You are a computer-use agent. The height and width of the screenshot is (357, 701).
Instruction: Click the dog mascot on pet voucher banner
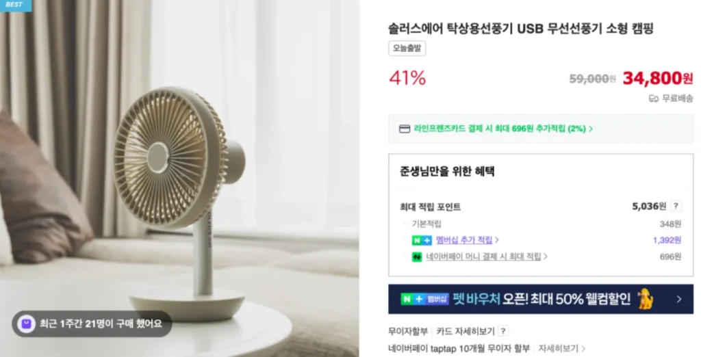(x=645, y=299)
